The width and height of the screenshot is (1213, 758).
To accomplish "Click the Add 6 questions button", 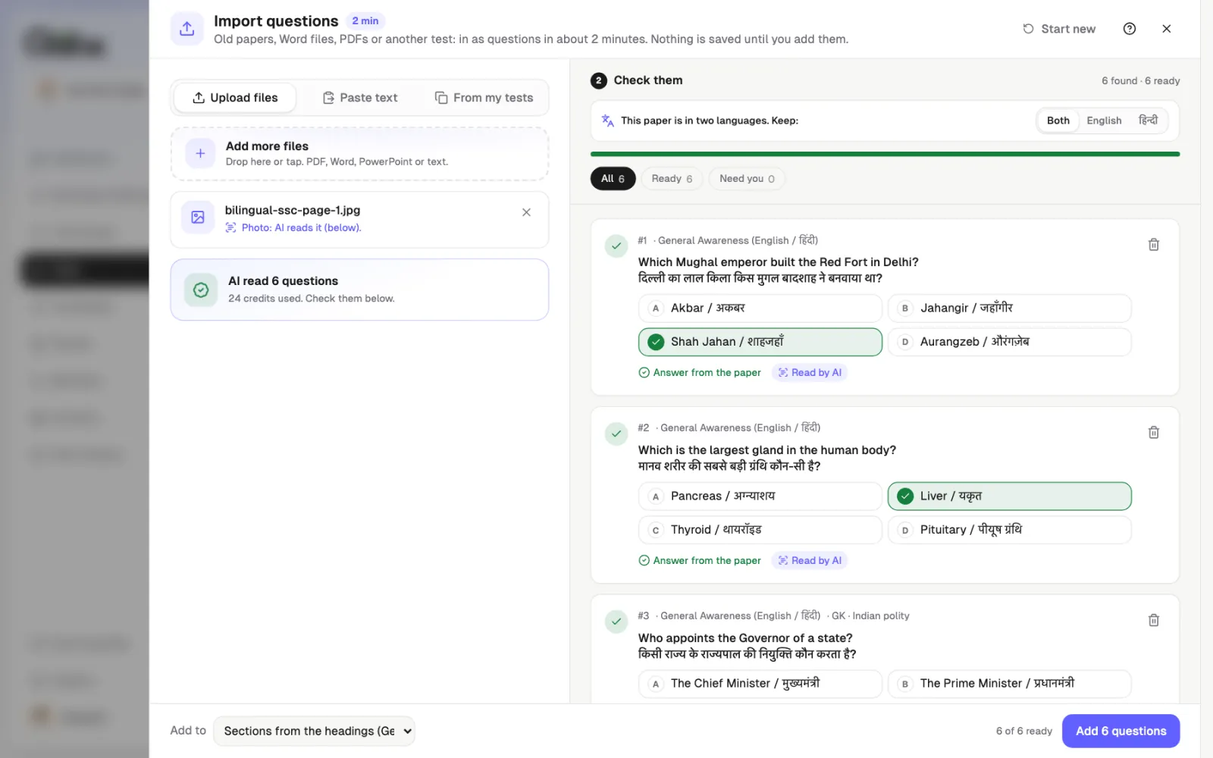I will pos(1121,731).
